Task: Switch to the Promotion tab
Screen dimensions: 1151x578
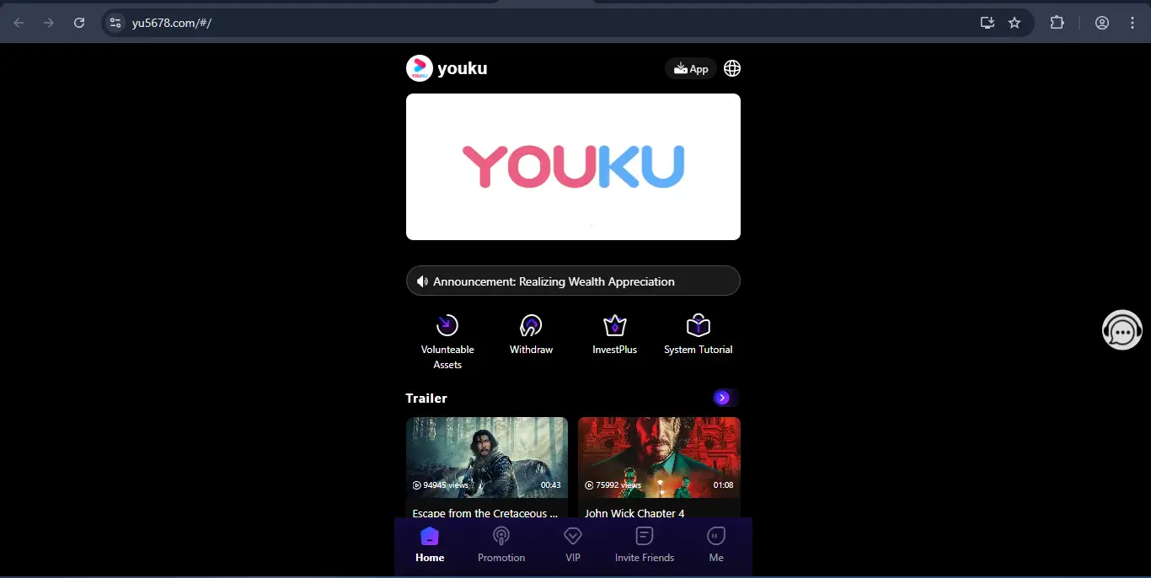Action: [x=501, y=545]
